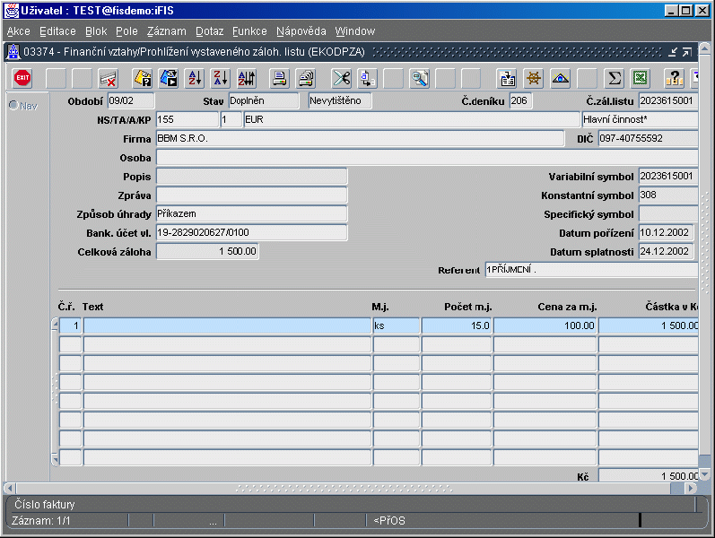
Task: Click the Způsob úhrady field showing Příkazem
Action: pos(251,214)
